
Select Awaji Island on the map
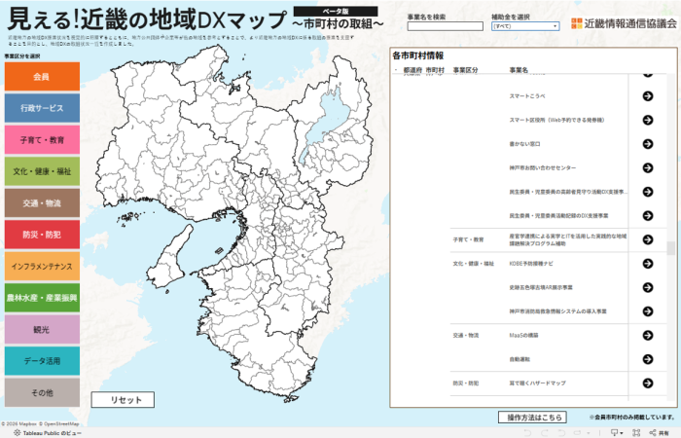point(170,256)
